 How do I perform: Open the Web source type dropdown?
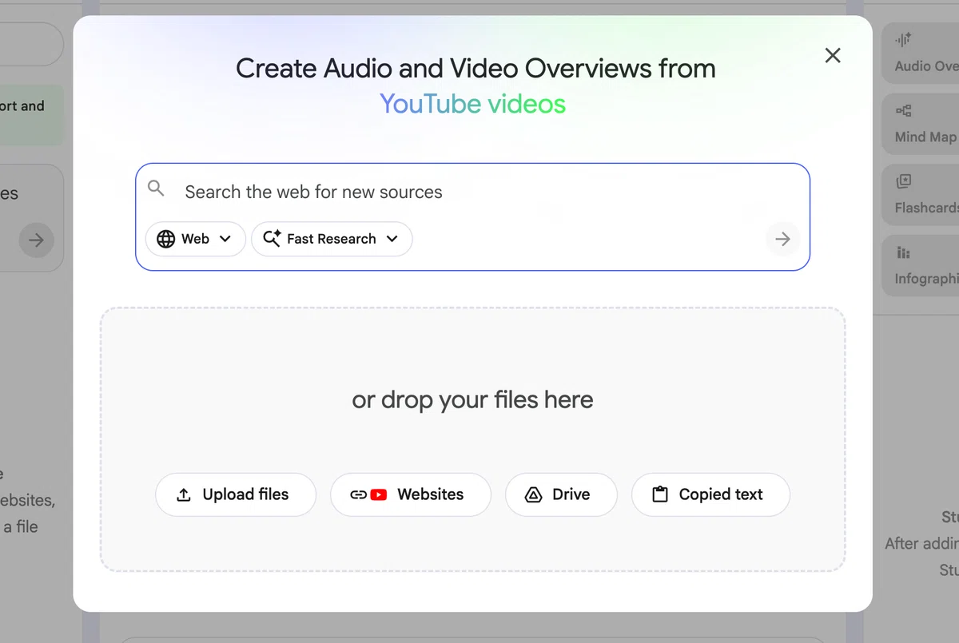coord(195,239)
